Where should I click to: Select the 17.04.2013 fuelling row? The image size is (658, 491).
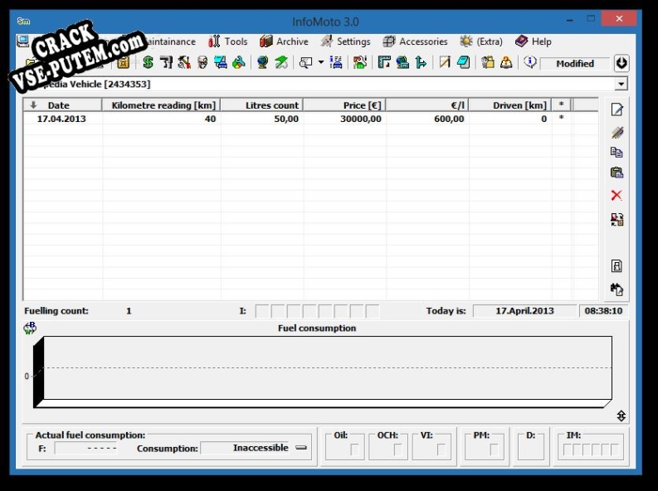310,119
